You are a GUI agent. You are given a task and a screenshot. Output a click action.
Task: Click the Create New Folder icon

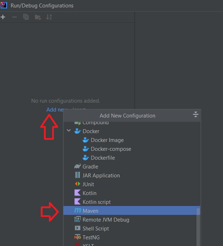click(x=38, y=17)
